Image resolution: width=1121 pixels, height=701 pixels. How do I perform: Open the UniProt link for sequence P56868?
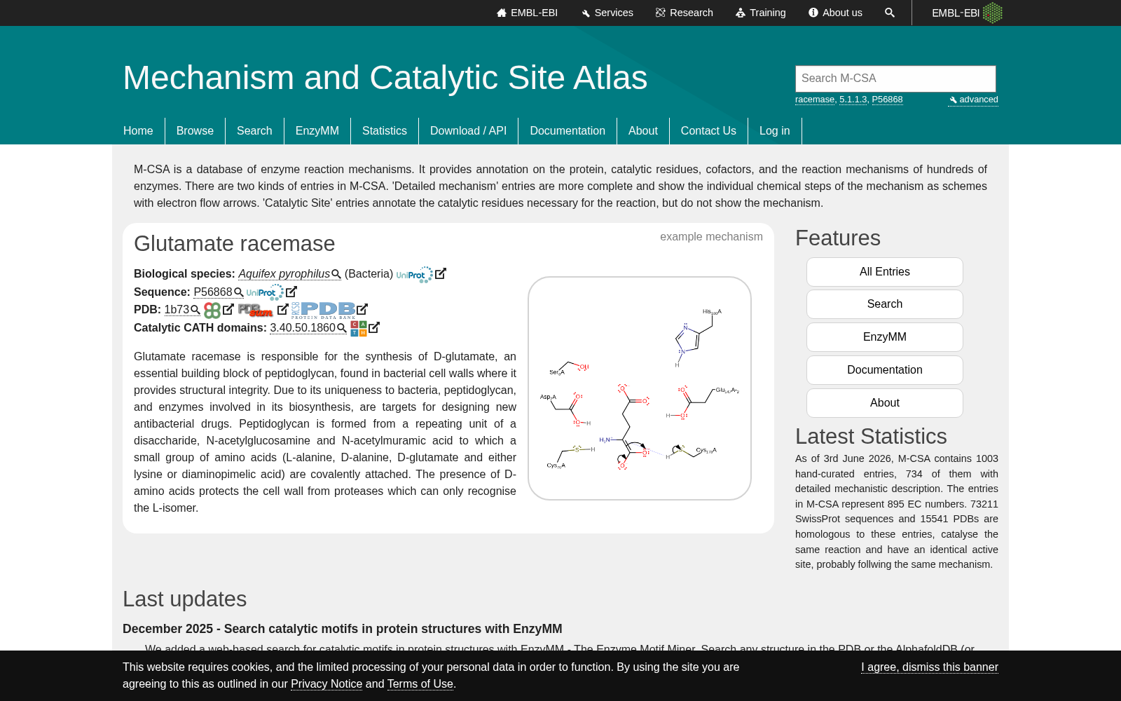click(265, 292)
